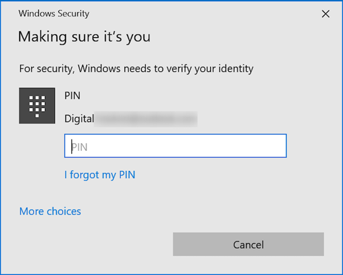
Task: Select the PIN label beside the keypad icon
Action: click(x=73, y=95)
